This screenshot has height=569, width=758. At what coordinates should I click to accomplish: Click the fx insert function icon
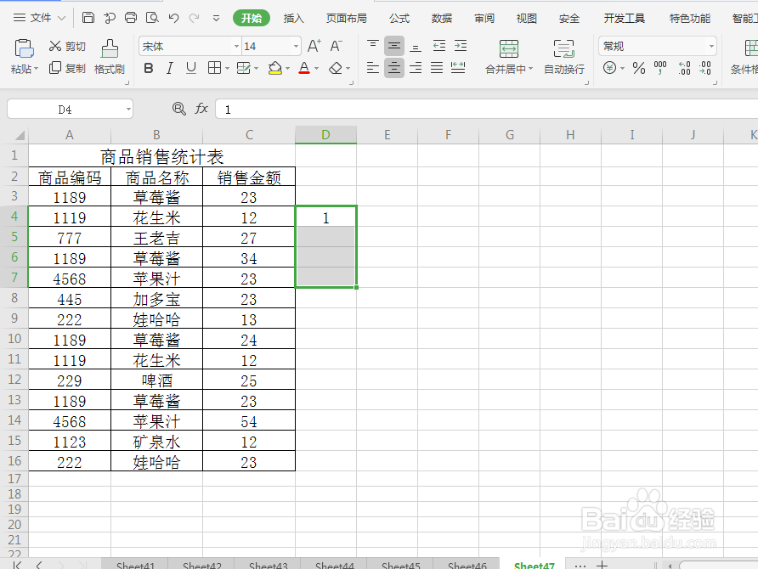click(x=201, y=109)
